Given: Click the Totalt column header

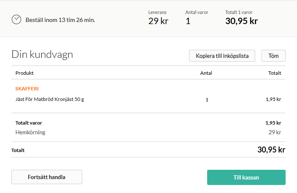Looking at the screenshot, I should tap(275, 73).
